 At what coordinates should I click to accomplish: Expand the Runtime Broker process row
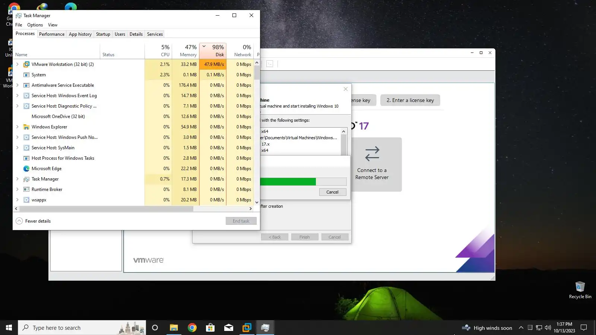click(x=17, y=189)
